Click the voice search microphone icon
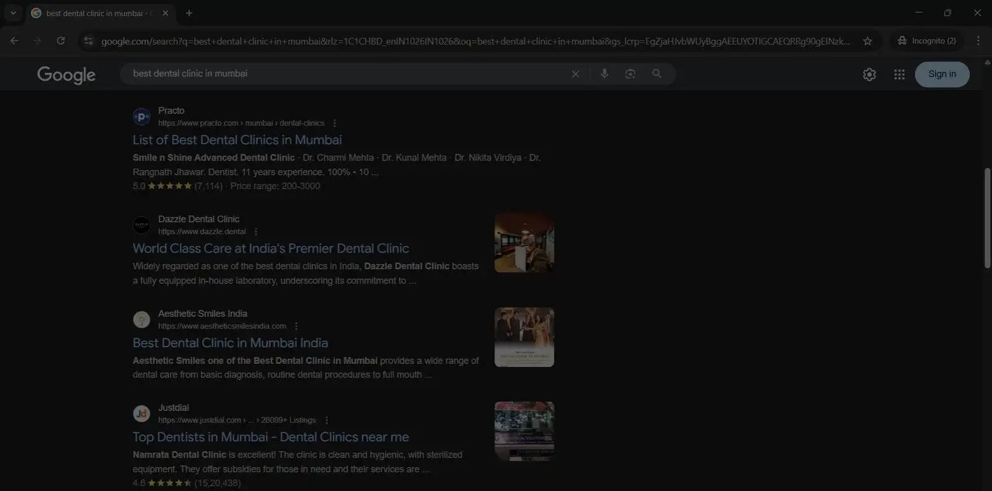The image size is (992, 491). (604, 74)
